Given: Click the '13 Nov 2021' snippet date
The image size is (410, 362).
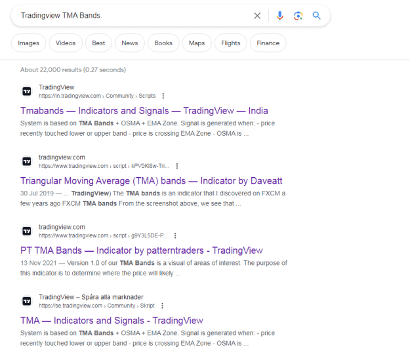Looking at the screenshot, I should pos(39,263).
